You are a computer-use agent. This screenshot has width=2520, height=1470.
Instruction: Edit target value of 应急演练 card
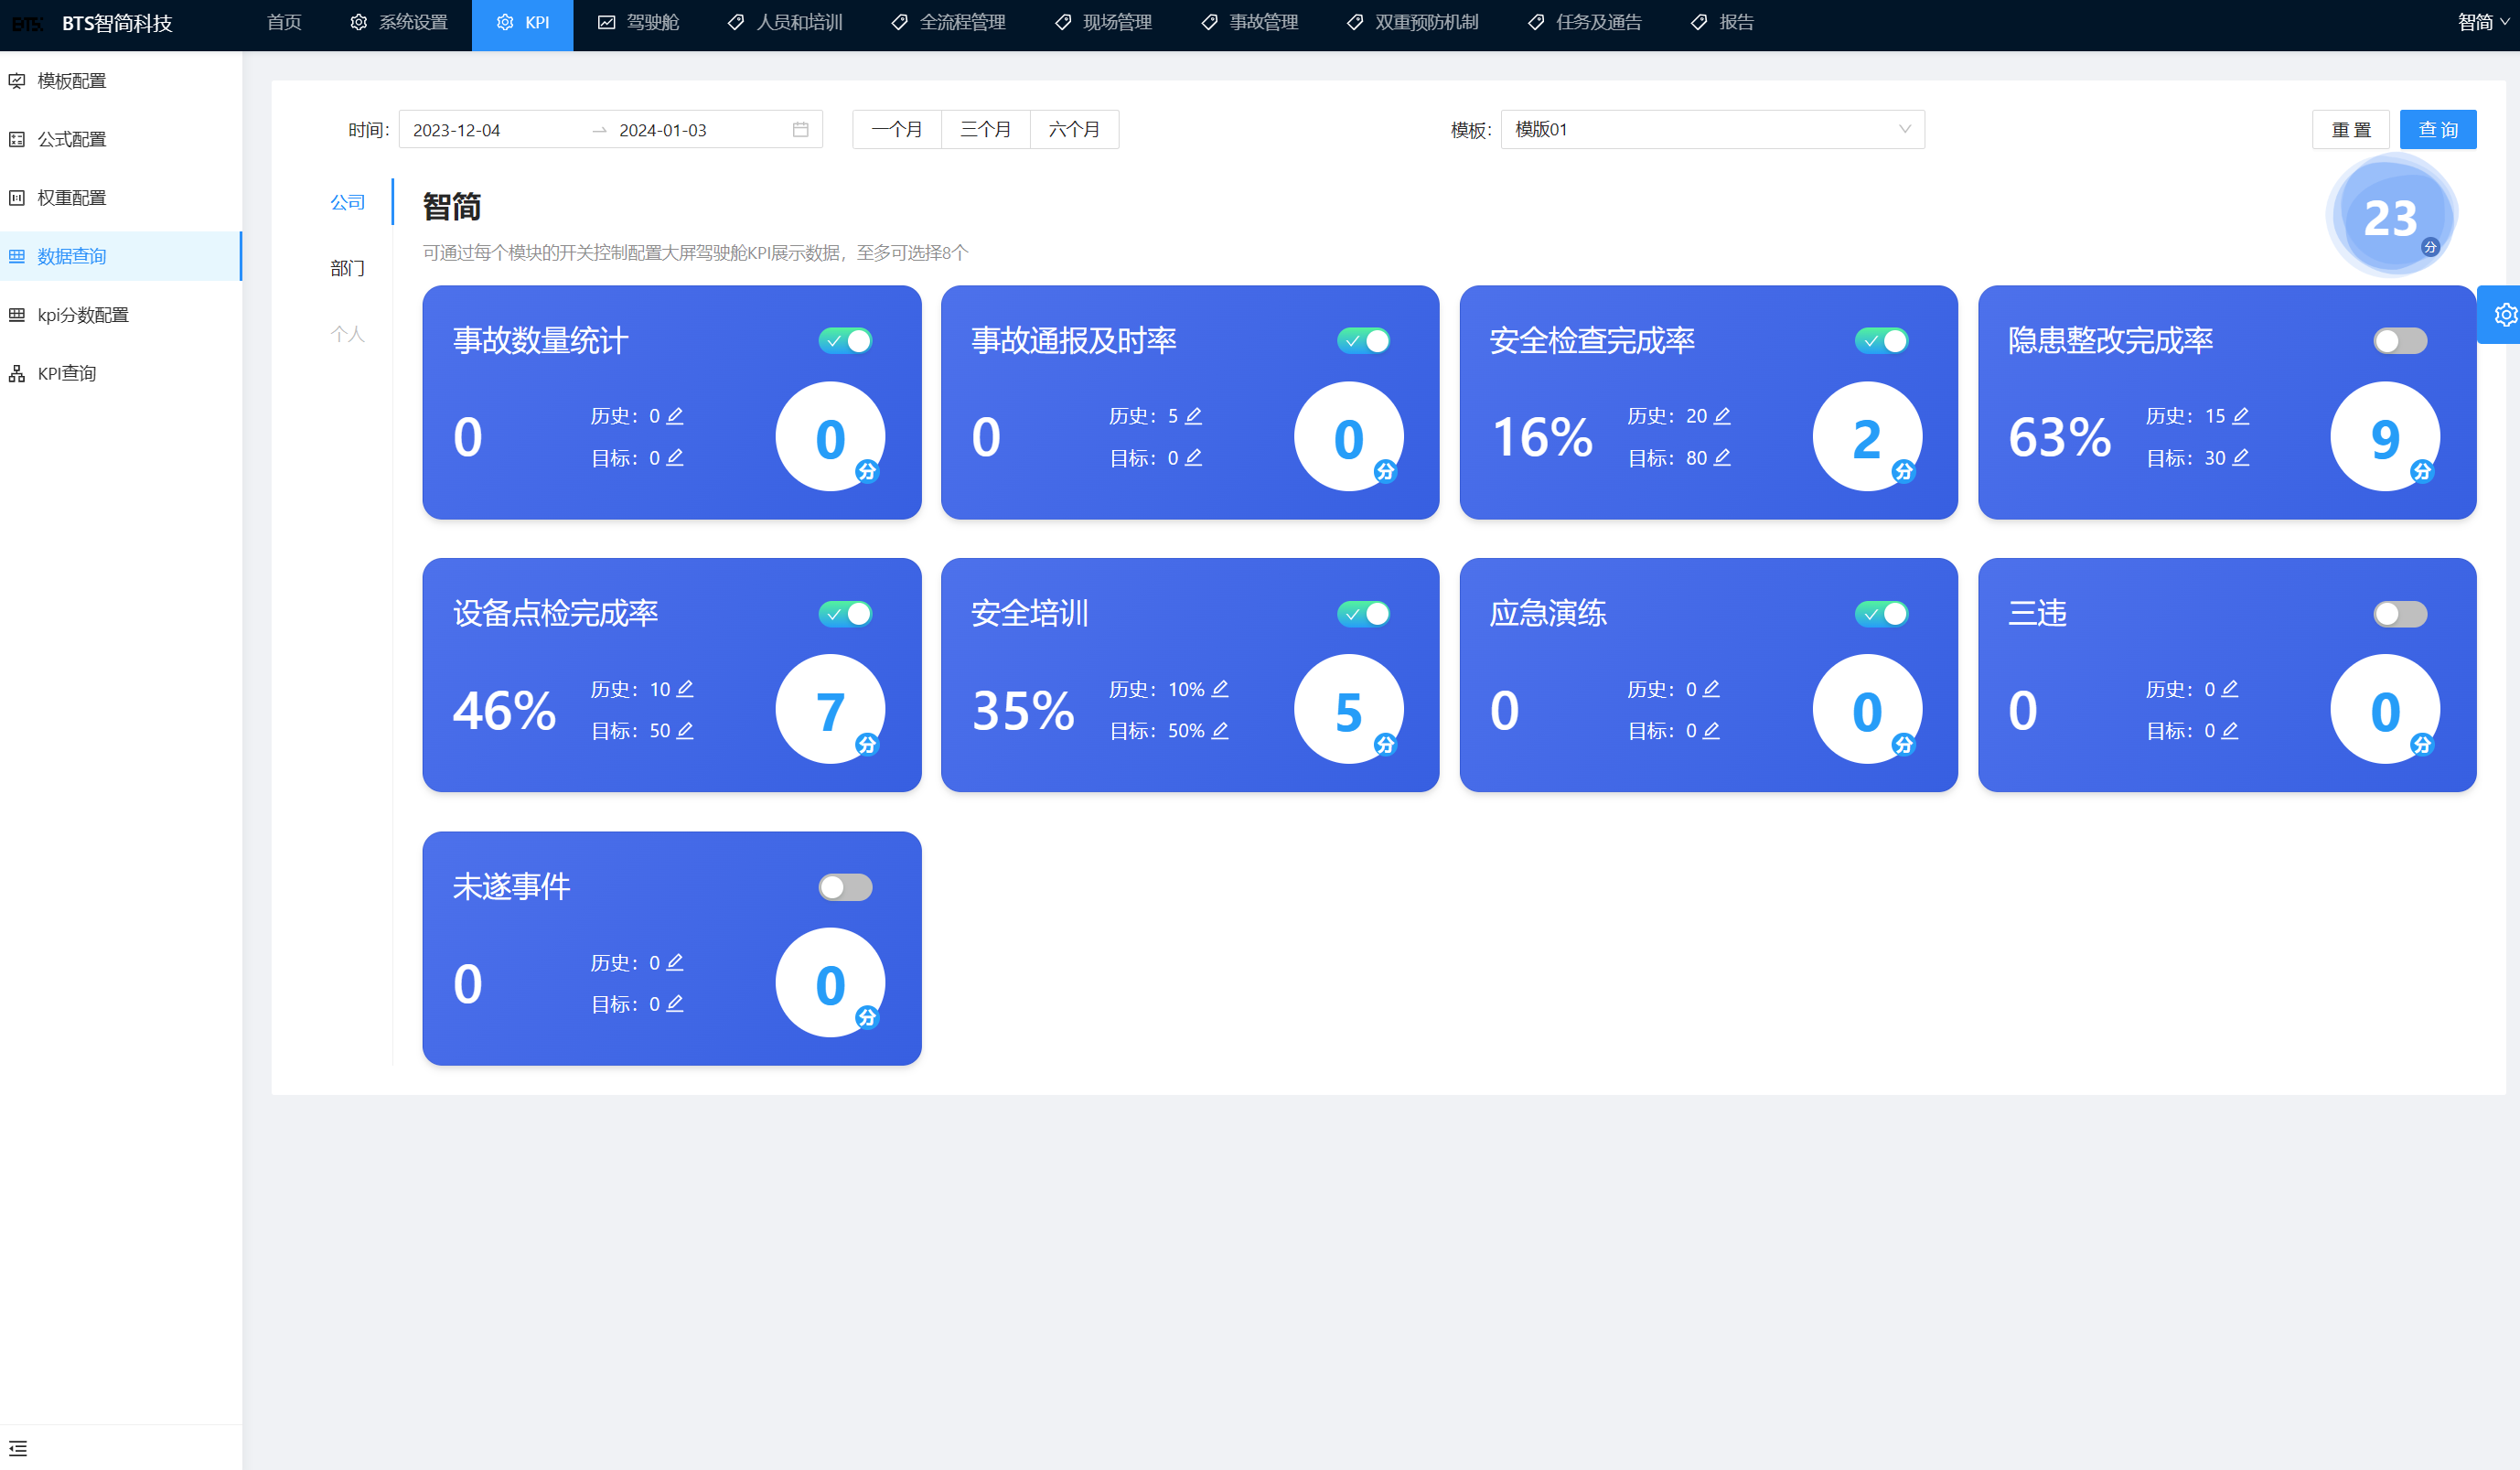click(x=1711, y=730)
